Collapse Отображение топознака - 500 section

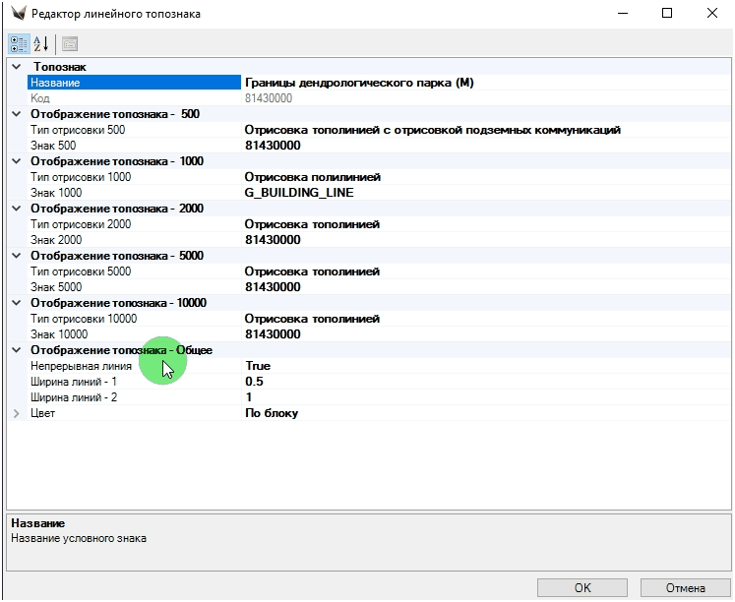16,114
